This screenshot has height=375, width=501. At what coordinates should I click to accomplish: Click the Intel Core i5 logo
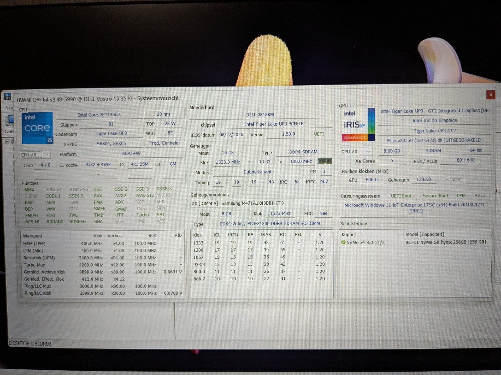37,128
